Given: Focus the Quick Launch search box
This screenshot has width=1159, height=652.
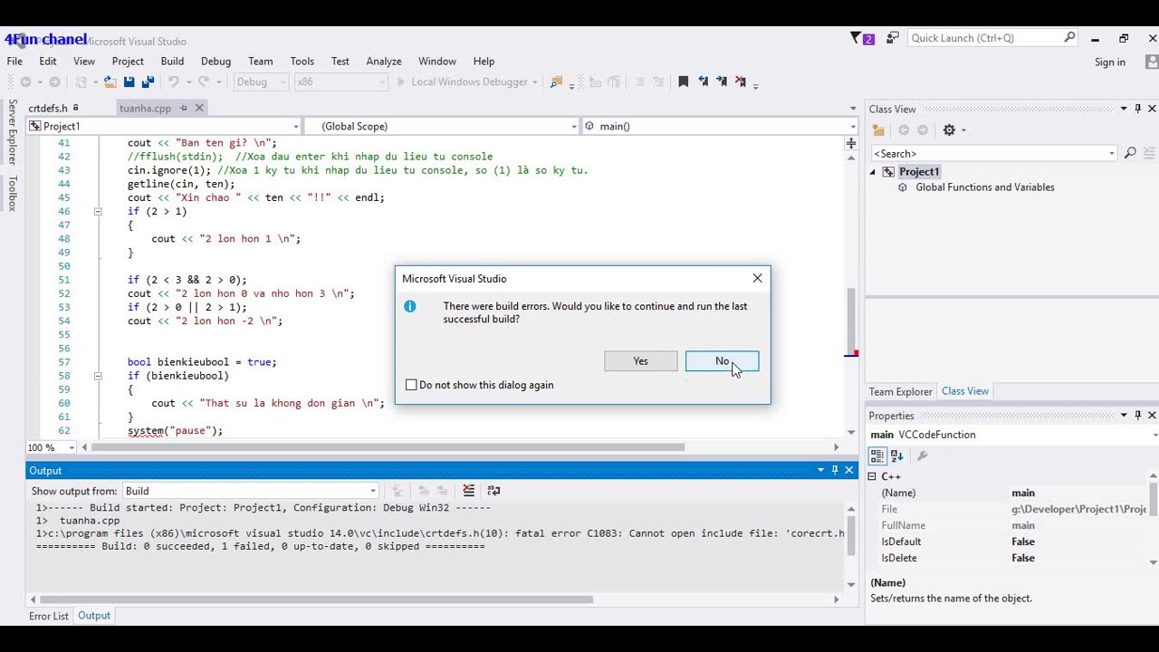Looking at the screenshot, I should (x=987, y=38).
